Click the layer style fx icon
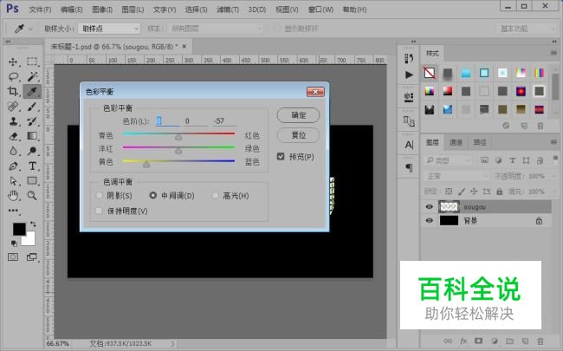 [x=463, y=341]
